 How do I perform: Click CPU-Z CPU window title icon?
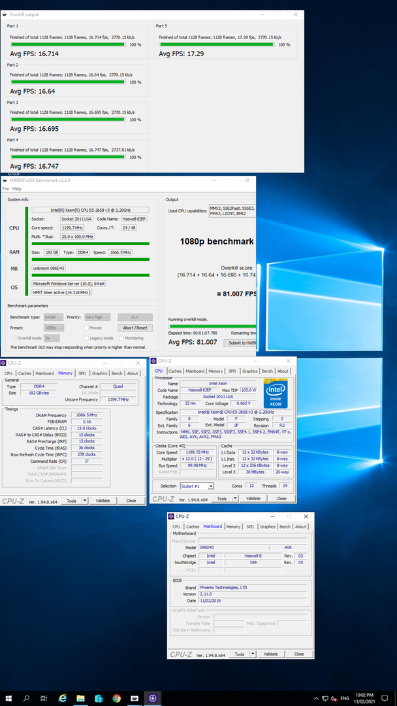pyautogui.click(x=154, y=361)
